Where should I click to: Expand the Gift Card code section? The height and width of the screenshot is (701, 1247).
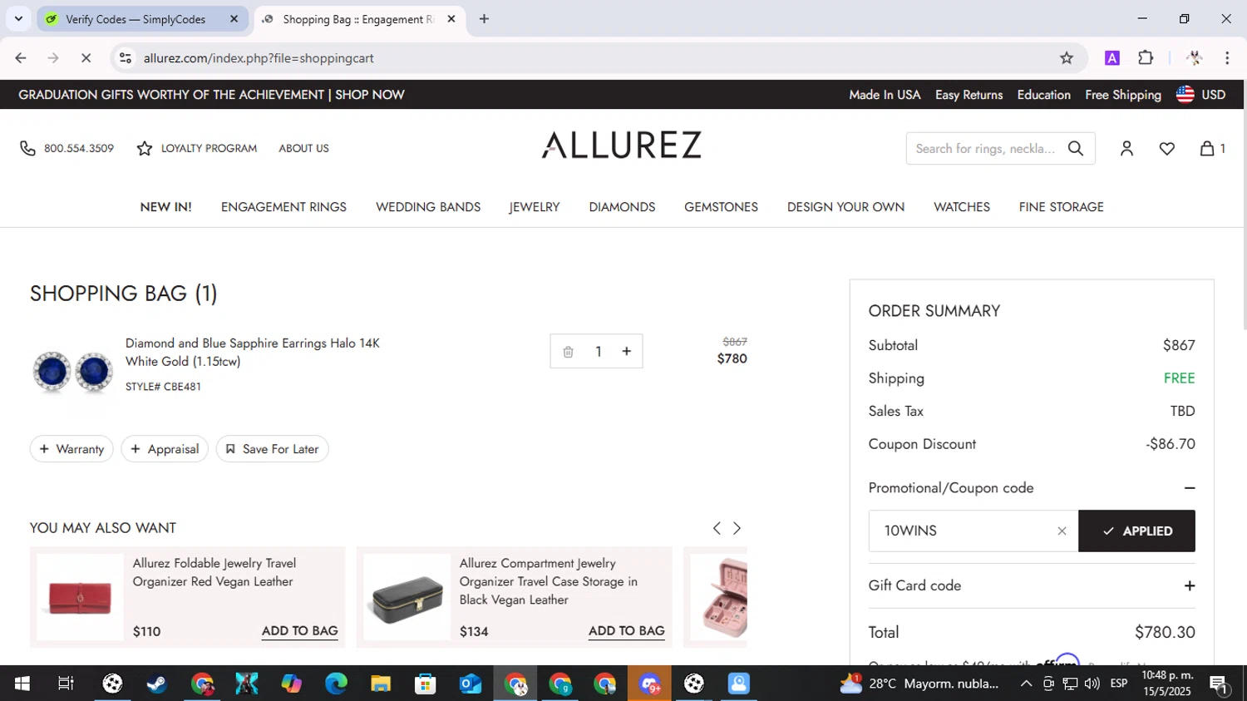click(1190, 586)
